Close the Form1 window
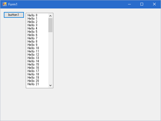Image resolution: width=161 pixels, height=121 pixels. tap(154, 4)
